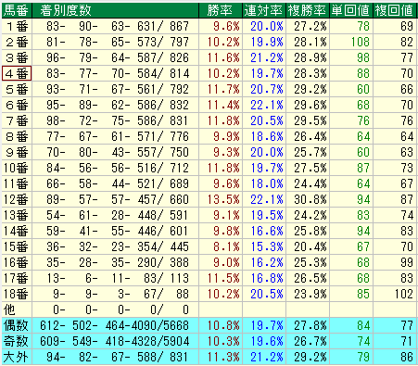The image size is (418, 366).
Task: Click the 87 単回値 in 10番 row
Action: [363, 168]
